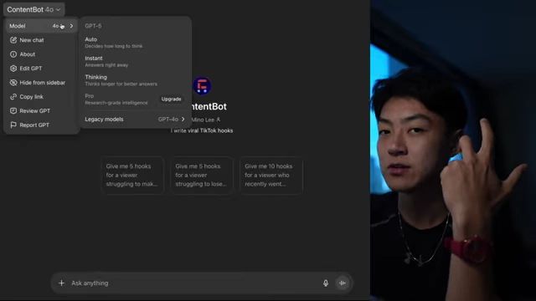Image resolution: width=536 pixels, height=301 pixels.
Task: Click the microphone dictation icon
Action: coord(326,283)
